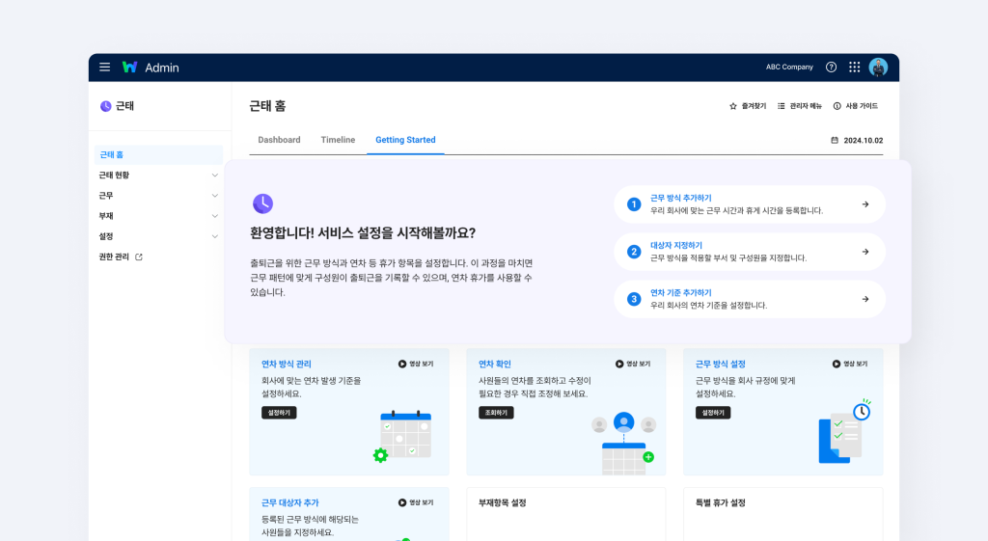Viewport: 988px width, 541px height.
Task: Click the ABC Company name in header
Action: 789,68
